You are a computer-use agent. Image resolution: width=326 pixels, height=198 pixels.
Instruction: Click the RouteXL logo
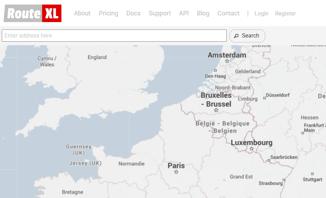pyautogui.click(x=33, y=13)
